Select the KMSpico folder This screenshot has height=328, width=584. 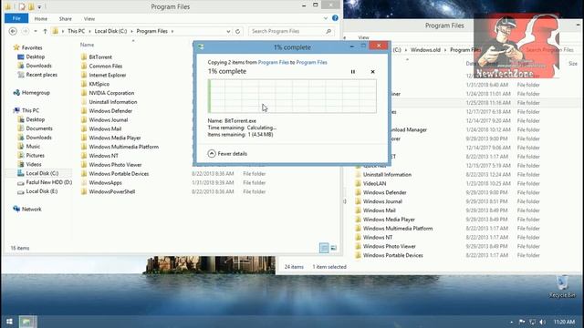99,84
